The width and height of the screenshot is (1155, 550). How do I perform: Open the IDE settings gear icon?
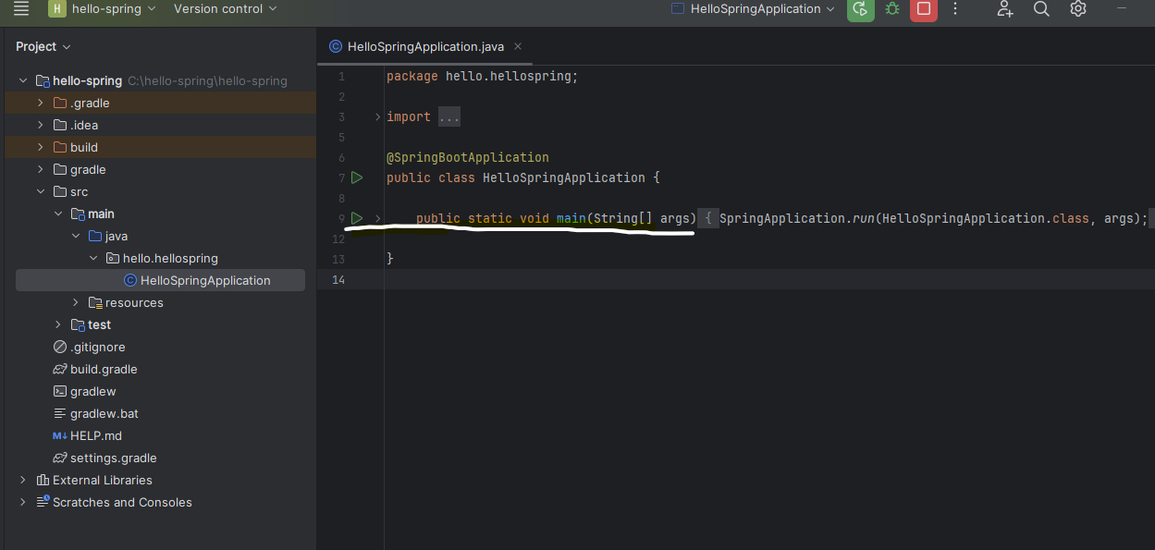coord(1077,9)
